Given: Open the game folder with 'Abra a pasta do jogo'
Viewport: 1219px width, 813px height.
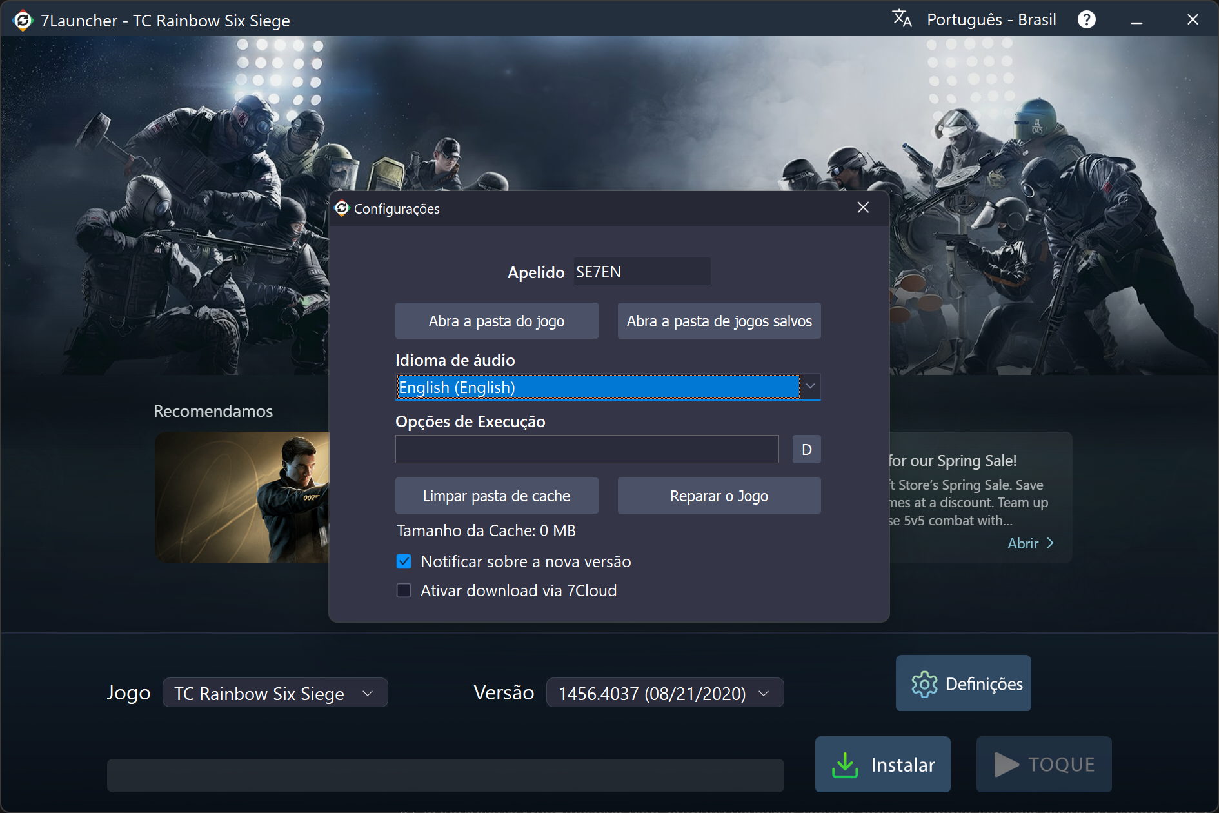Looking at the screenshot, I should point(497,321).
